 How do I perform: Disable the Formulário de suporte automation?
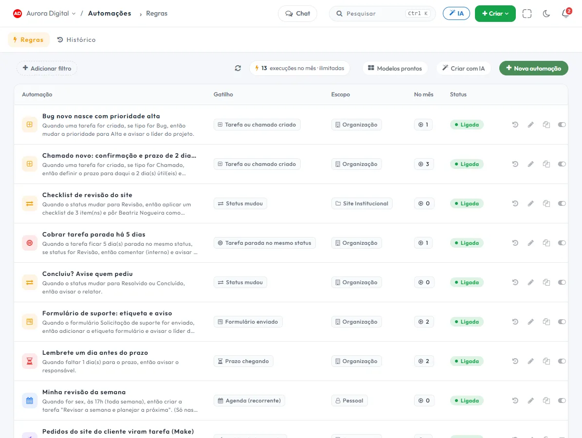(x=562, y=322)
